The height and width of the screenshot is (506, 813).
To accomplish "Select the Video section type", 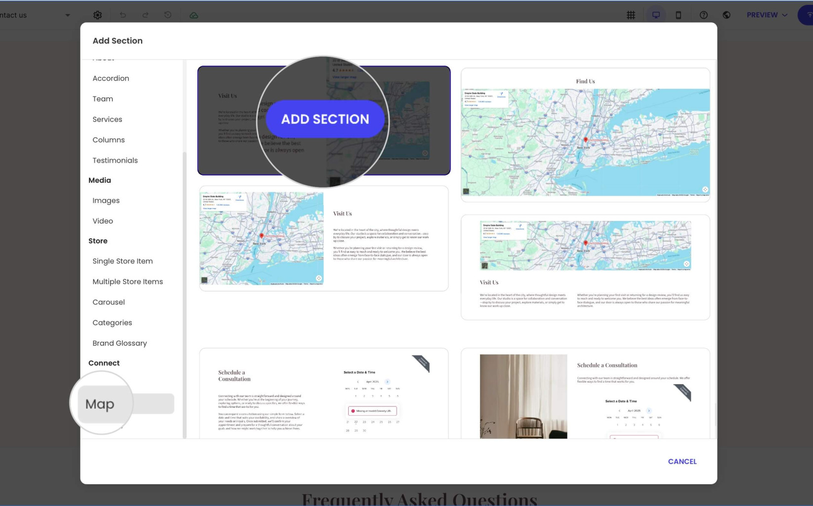I will pyautogui.click(x=103, y=221).
